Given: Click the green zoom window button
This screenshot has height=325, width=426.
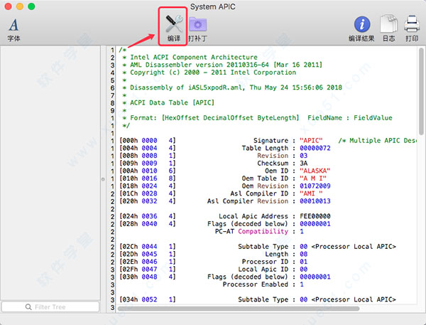Looking at the screenshot, I should pos(31,6).
